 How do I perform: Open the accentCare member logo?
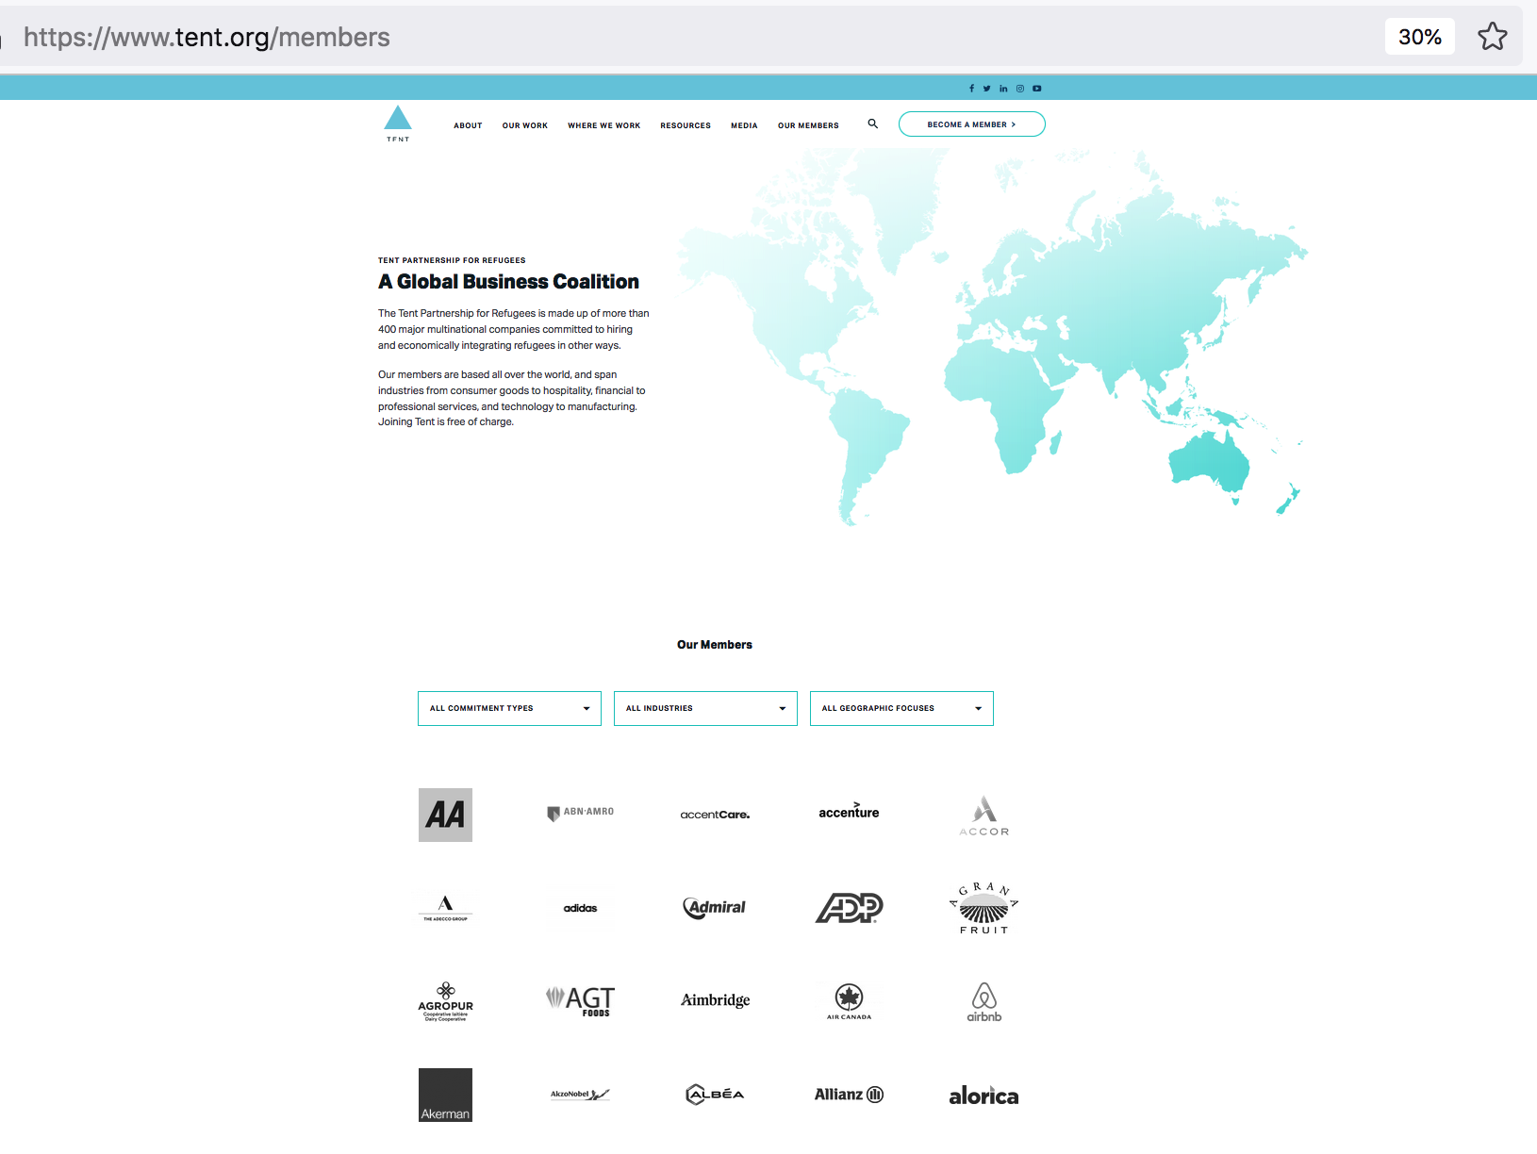pos(715,815)
